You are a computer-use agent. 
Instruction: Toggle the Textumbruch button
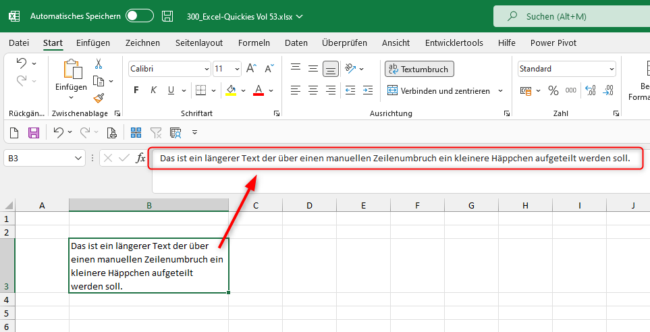(x=419, y=70)
